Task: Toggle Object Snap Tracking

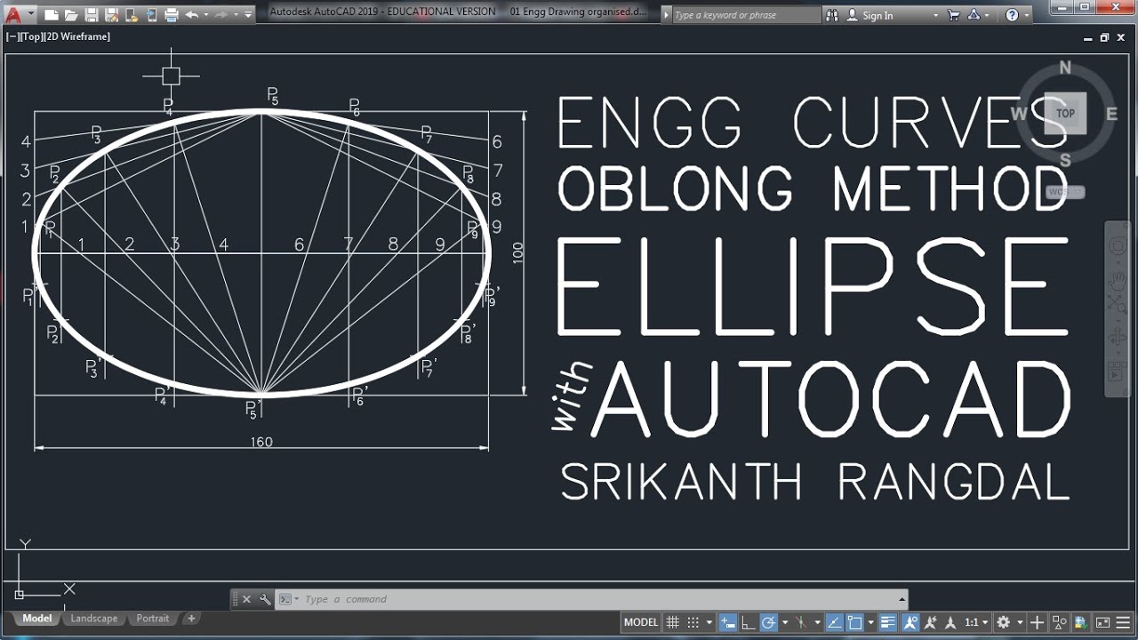Action: 834,622
